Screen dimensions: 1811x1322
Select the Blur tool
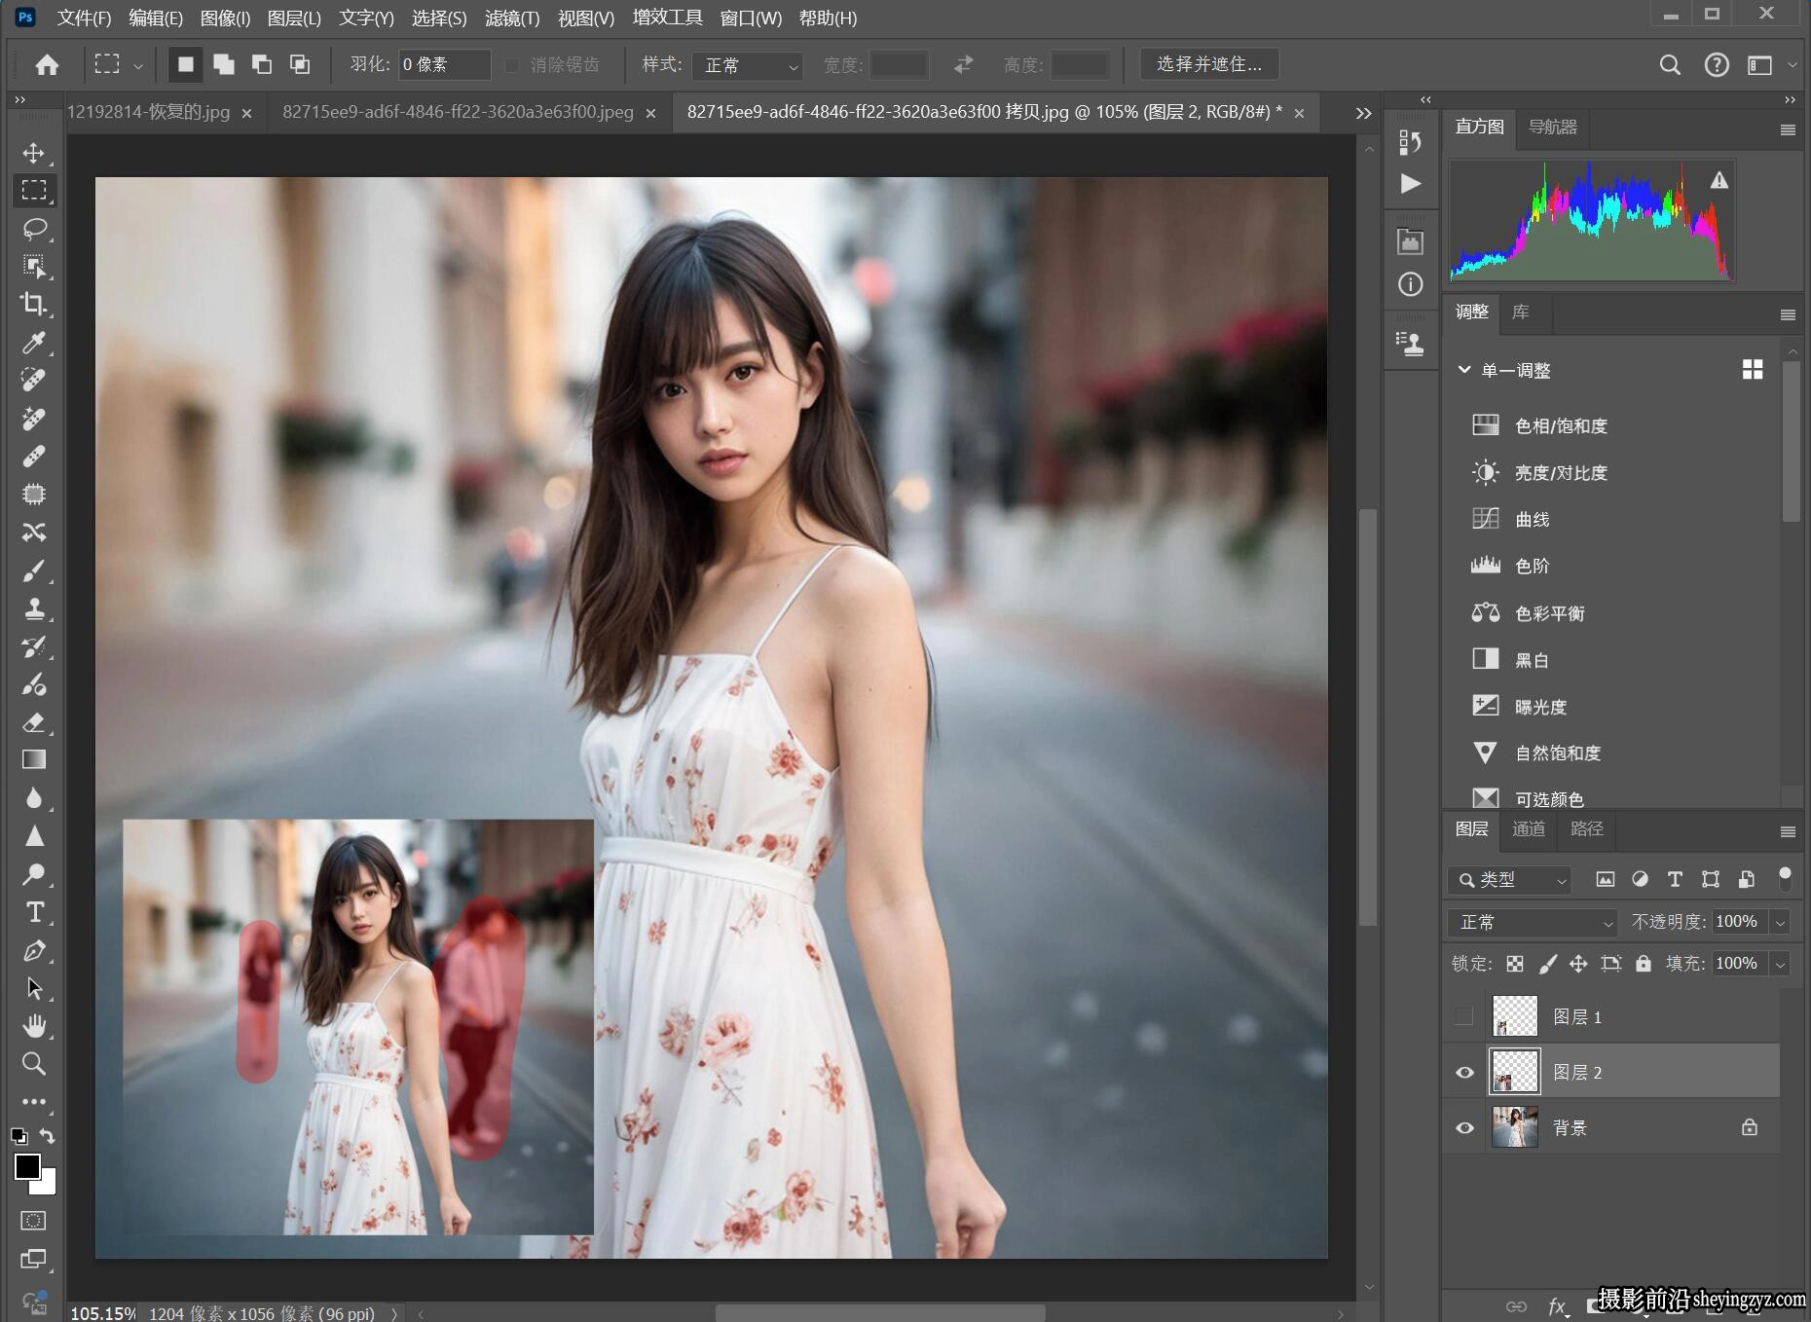click(34, 798)
